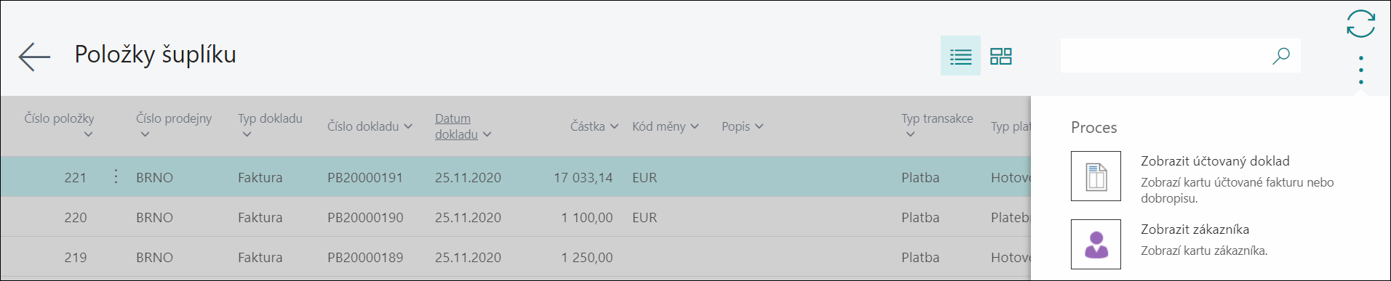Click the purple customer icon

click(1096, 244)
